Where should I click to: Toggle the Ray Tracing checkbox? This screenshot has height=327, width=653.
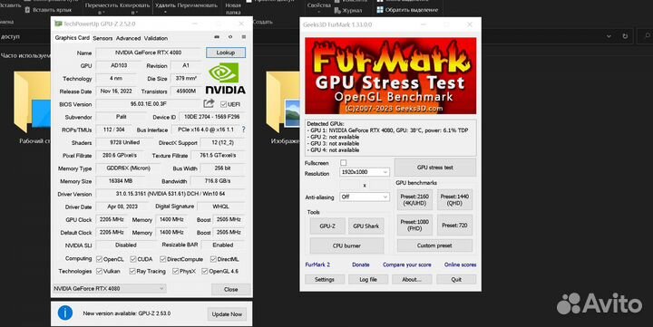132,271
